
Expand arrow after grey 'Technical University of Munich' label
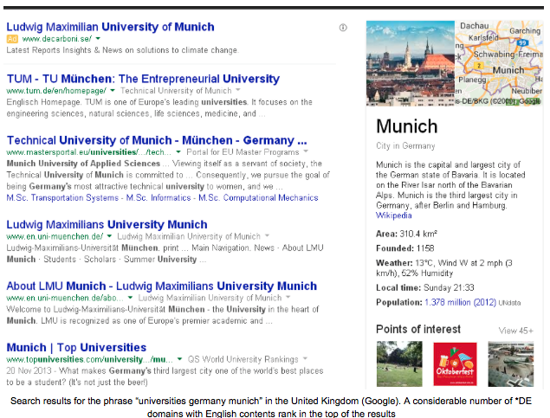tap(238, 90)
